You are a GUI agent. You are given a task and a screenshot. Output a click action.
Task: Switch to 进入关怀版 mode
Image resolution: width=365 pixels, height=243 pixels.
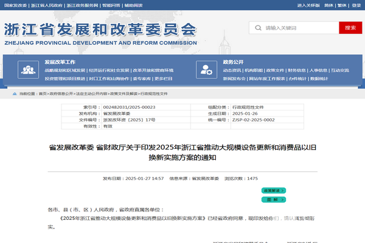(x=308, y=5)
